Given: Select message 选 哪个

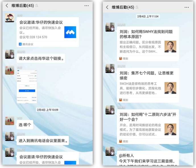Looking at the screenshot, I should [25, 125].
